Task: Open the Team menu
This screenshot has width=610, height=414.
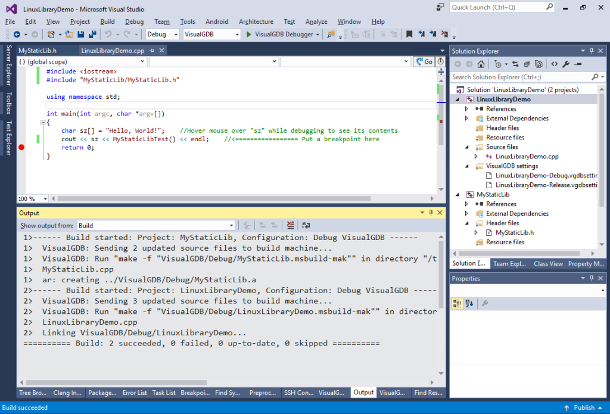Action: click(x=161, y=21)
